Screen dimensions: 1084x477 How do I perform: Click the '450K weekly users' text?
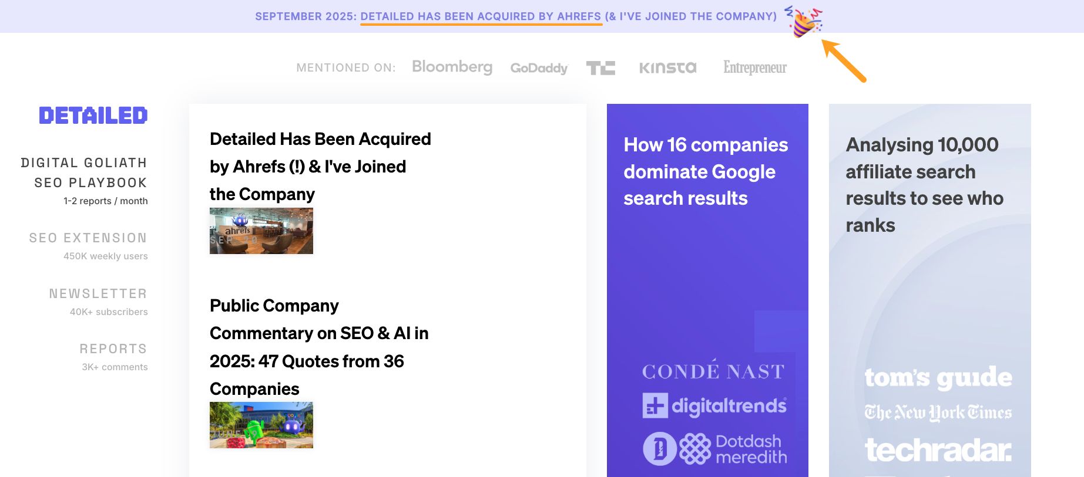pos(106,256)
